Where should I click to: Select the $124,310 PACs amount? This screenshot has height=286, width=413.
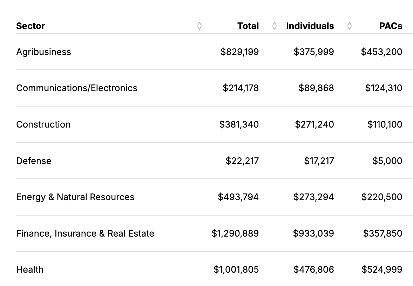[x=384, y=88]
